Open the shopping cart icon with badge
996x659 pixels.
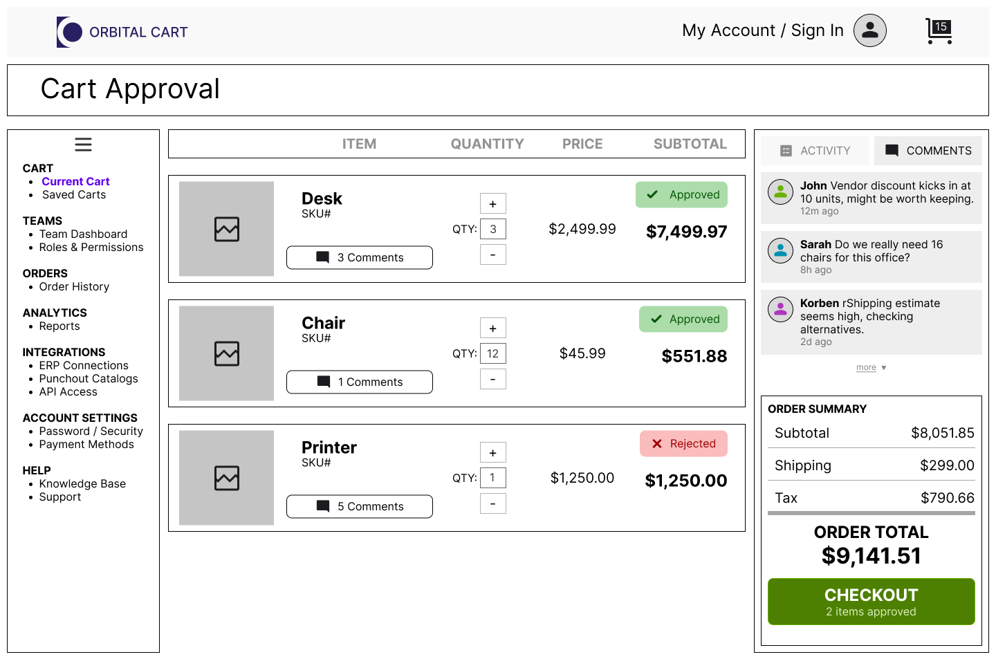(939, 31)
